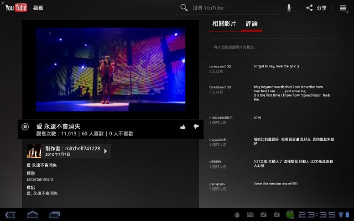Click the share icon
The height and width of the screenshot is (221, 354).
click(309, 8)
